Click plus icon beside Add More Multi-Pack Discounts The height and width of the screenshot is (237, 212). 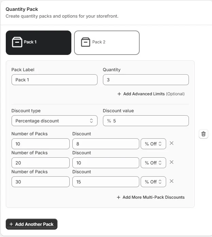click(x=119, y=197)
